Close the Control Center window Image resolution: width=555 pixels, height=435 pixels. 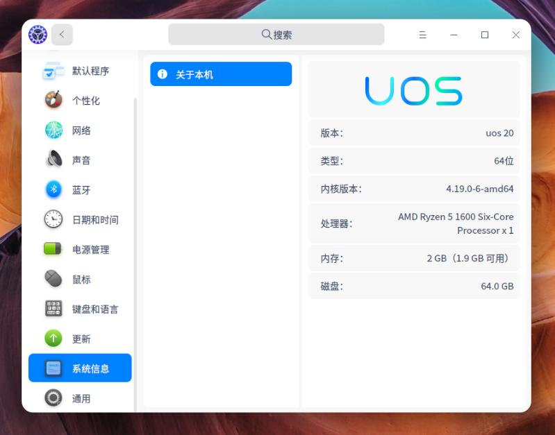(515, 35)
